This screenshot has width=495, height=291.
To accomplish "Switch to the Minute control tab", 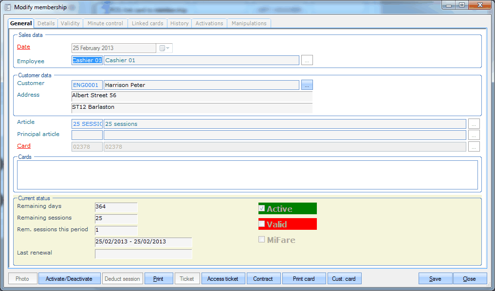I will [105, 23].
